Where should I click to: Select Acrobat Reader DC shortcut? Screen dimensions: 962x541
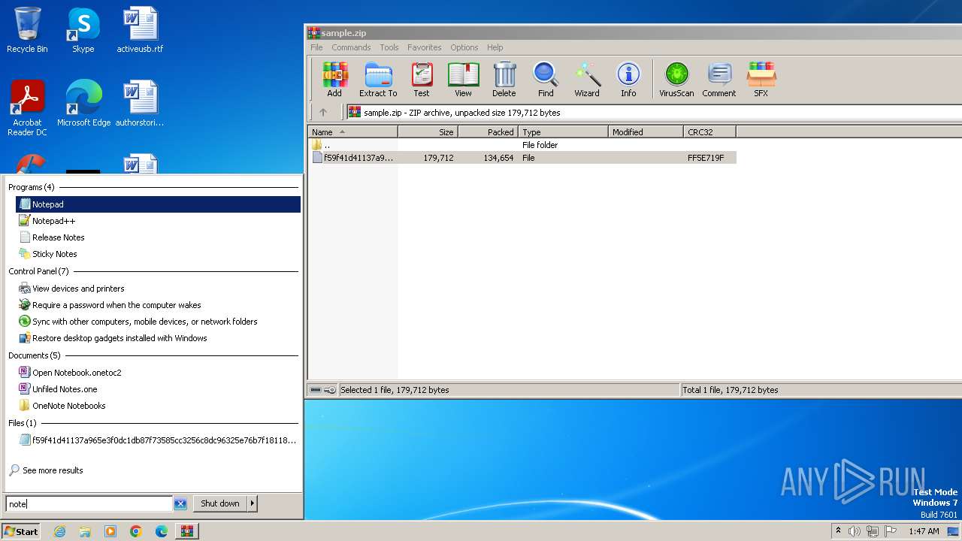click(x=27, y=108)
